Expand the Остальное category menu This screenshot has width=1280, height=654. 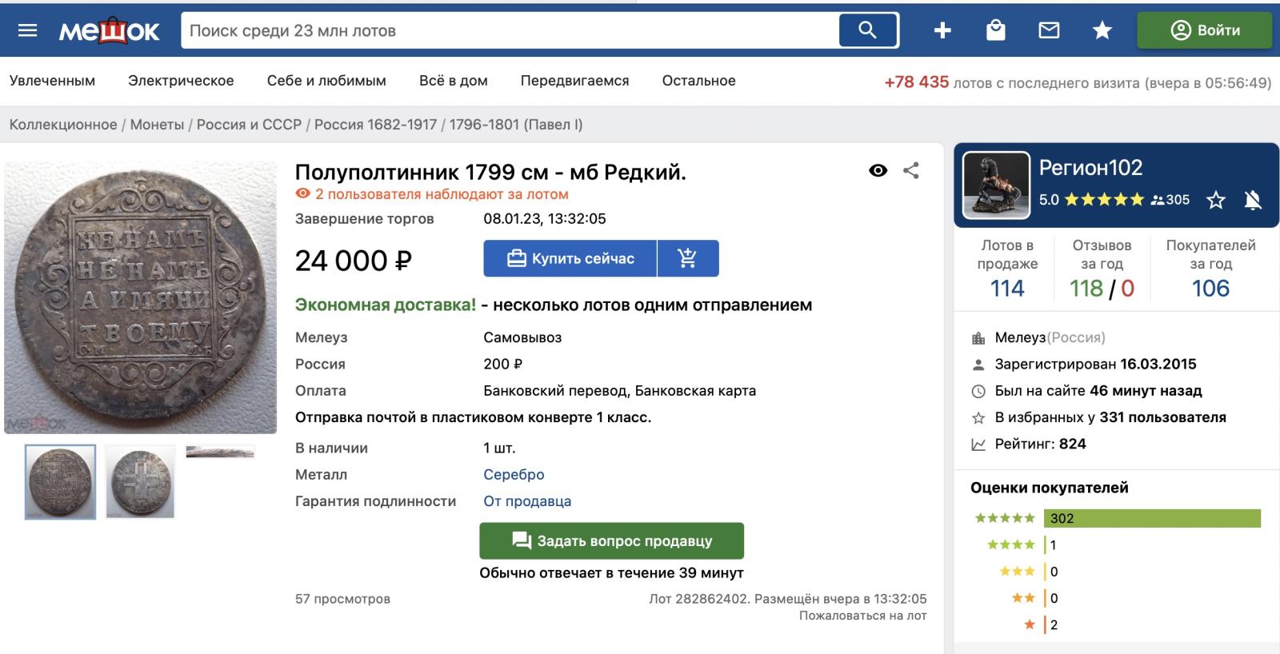(698, 81)
